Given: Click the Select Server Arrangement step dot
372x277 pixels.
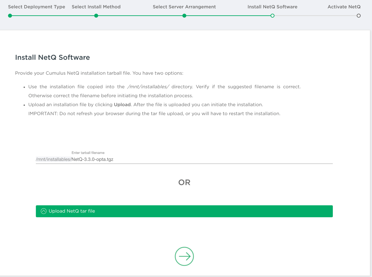Looking at the screenshot, I should click(x=184, y=16).
